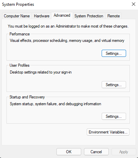Click the system startup description text
The width and height of the screenshot is (138, 158).
click(x=55, y=104)
